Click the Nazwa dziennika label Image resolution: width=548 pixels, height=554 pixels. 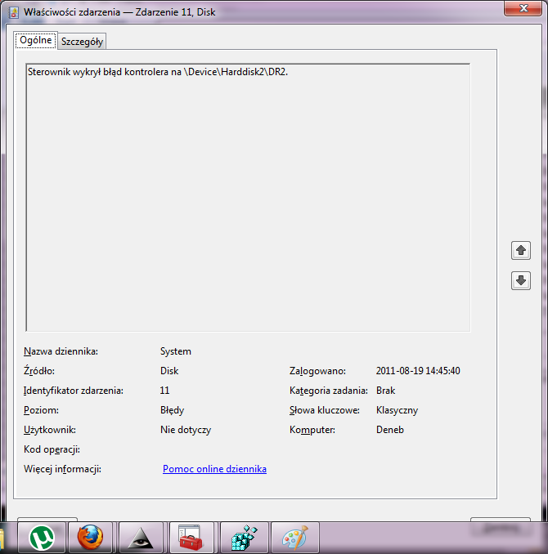(61, 351)
